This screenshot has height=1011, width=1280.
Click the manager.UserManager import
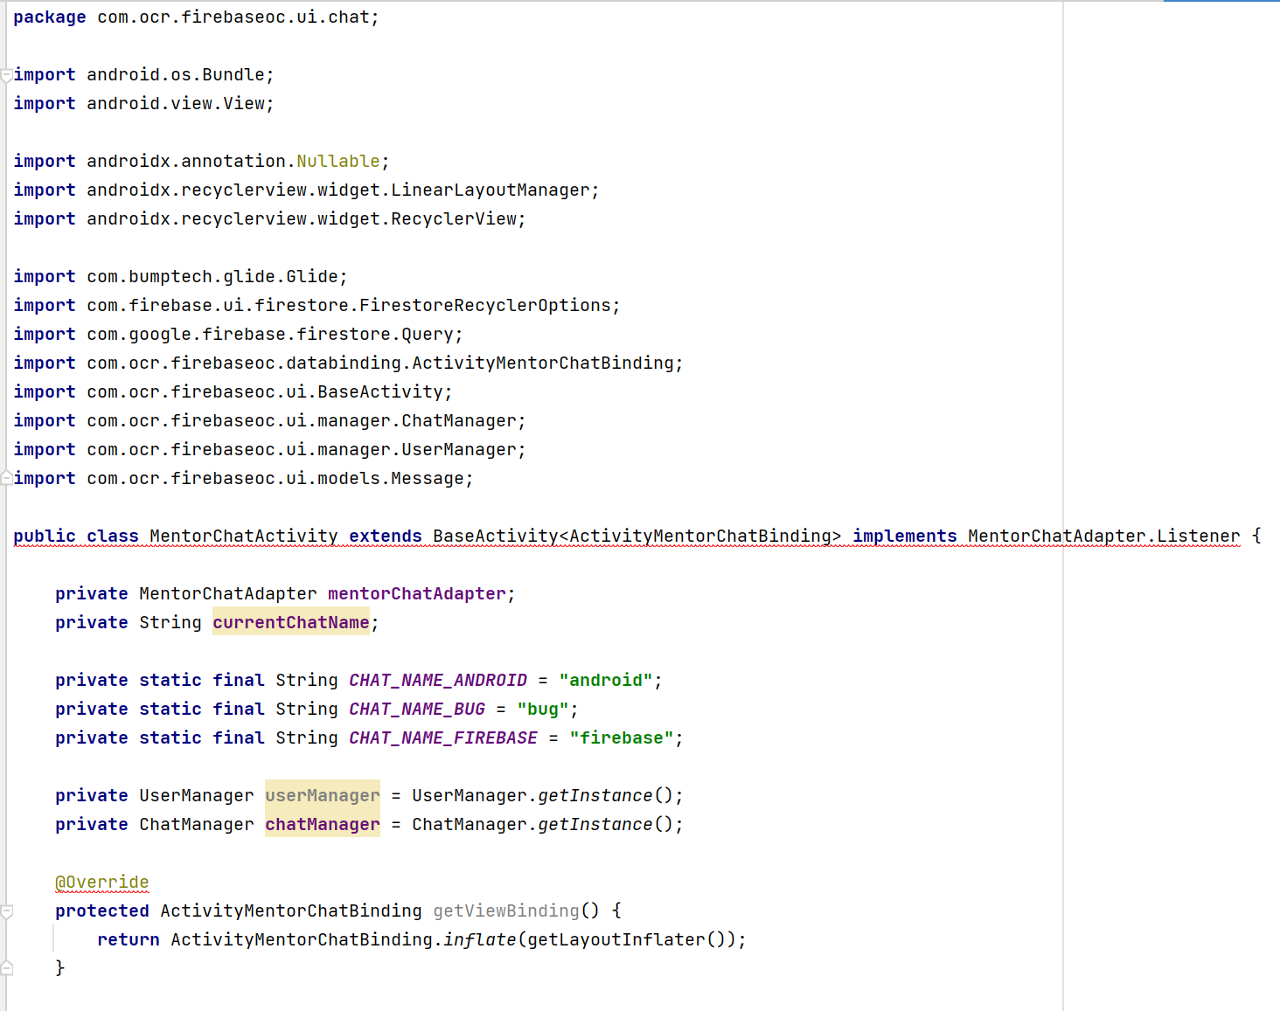270,450
